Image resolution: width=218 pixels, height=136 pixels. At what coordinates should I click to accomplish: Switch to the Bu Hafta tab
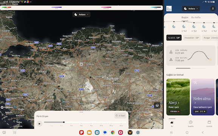click(x=196, y=17)
